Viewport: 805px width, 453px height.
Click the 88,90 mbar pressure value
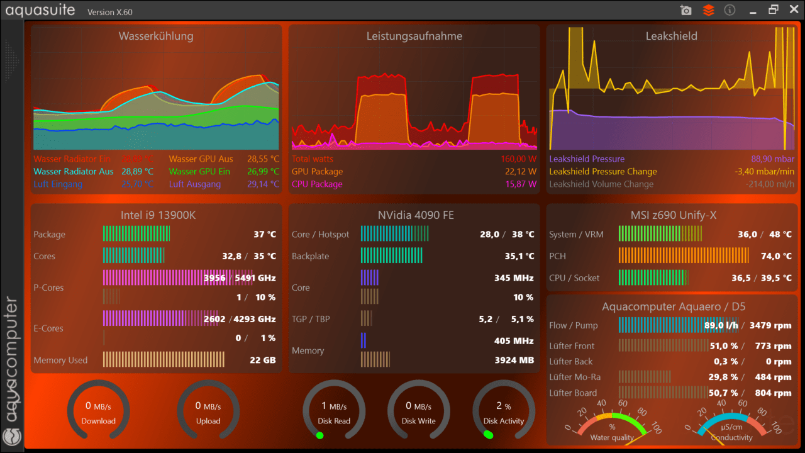point(772,159)
